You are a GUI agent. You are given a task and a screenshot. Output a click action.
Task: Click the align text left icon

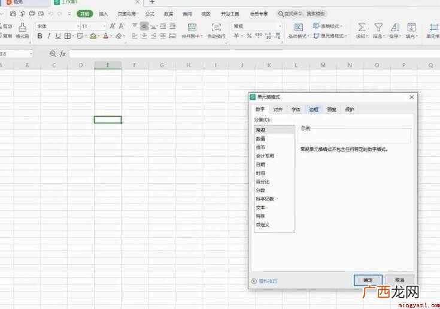[135, 36]
